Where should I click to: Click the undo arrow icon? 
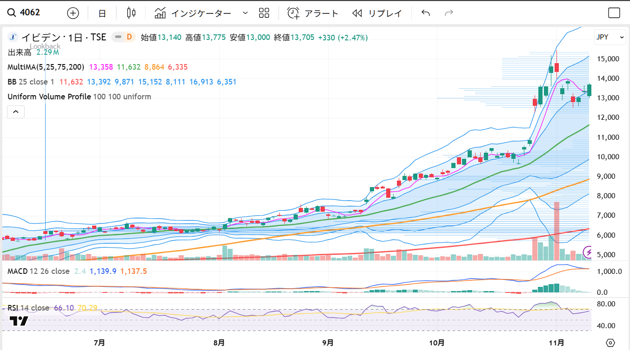[x=425, y=13]
